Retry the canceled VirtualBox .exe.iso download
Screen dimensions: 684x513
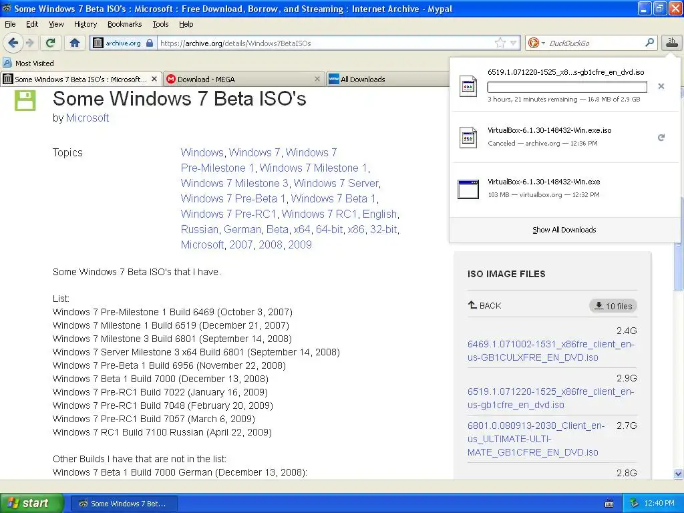pos(661,138)
